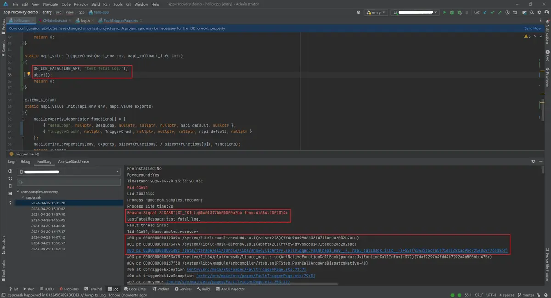Open the device selector dropdown in toolbar
Screen dimensions: 551x298
click(x=415, y=12)
